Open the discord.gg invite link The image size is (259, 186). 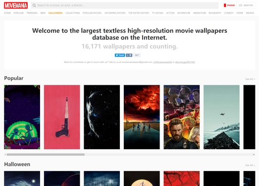[185, 62]
